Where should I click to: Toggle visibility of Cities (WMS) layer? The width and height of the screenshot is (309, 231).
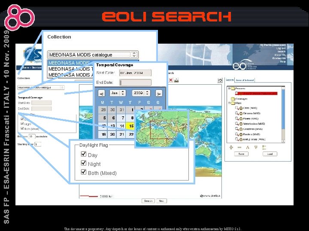click(241, 108)
